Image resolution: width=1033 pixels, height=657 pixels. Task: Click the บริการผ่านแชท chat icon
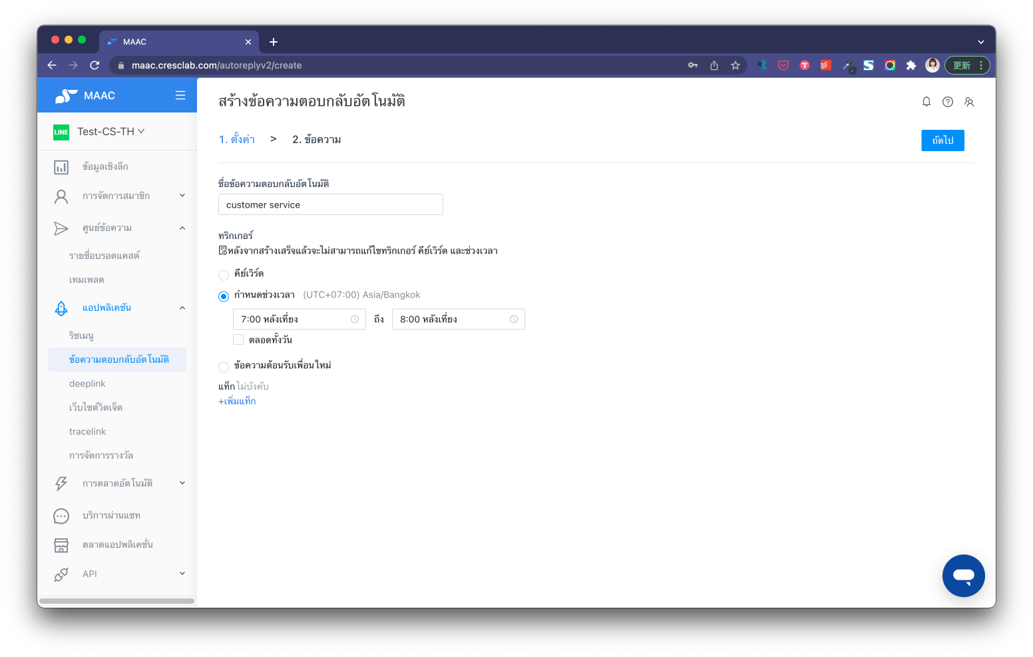pos(61,516)
